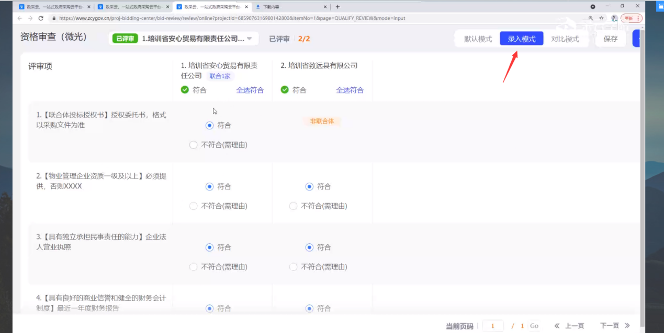This screenshot has height=333, width=664.
Task: Click the current page number input field
Action: click(492, 326)
